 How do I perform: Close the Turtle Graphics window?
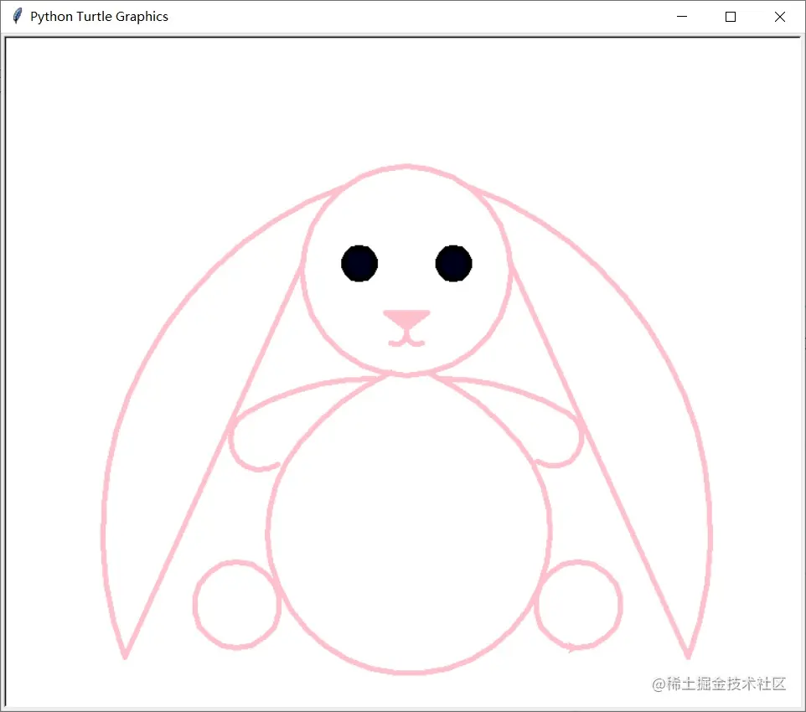tap(780, 17)
